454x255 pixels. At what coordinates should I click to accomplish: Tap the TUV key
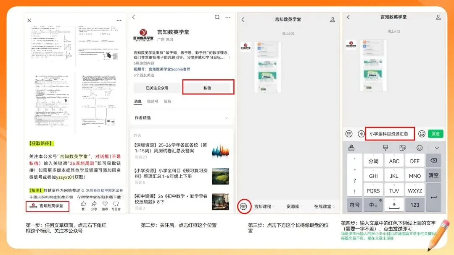pyautogui.click(x=394, y=190)
